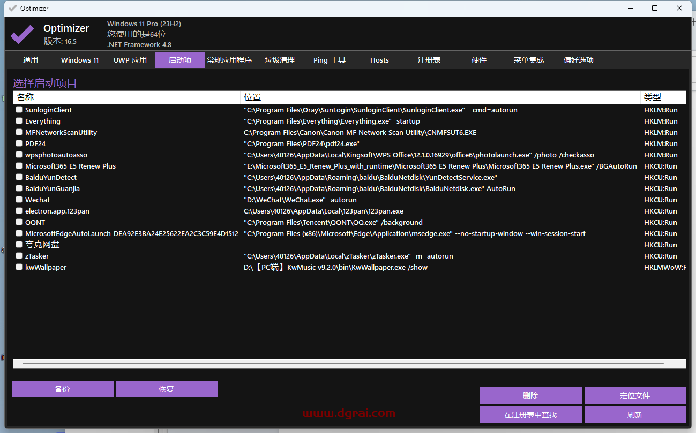The image size is (696, 433).
Task: Select the Everything.exe -startup path
Action: click(332, 121)
